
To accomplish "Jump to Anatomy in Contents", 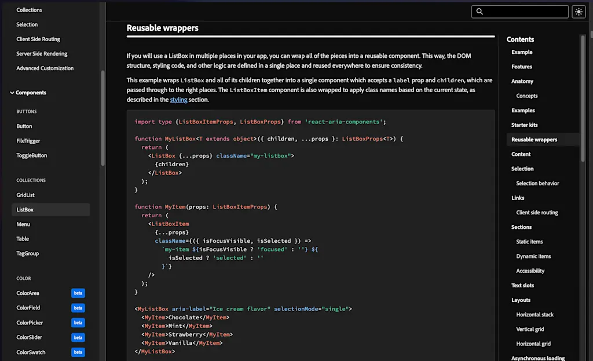I will pos(522,81).
